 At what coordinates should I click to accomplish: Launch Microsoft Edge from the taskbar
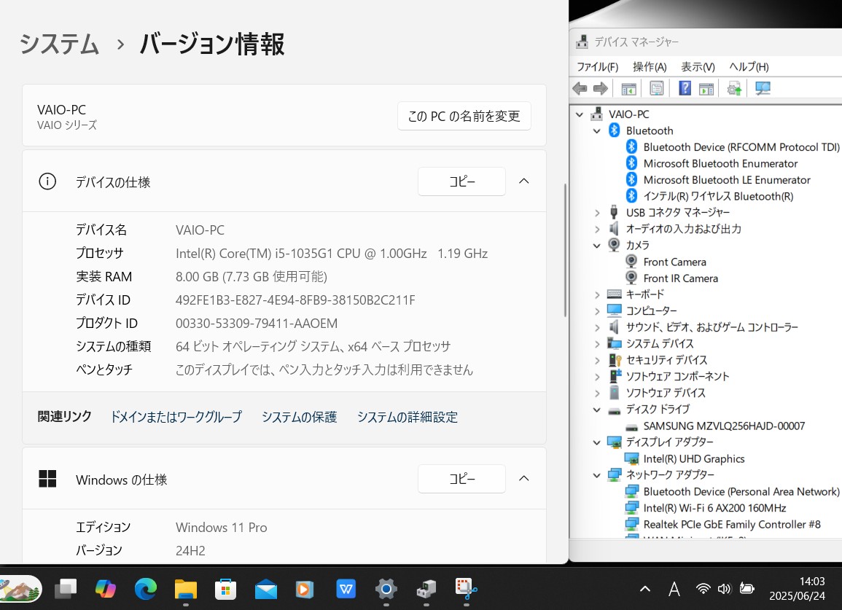pos(145,589)
